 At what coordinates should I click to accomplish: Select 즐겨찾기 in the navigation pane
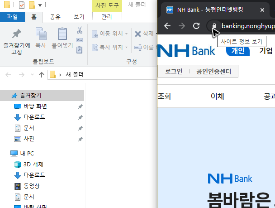[42, 96]
